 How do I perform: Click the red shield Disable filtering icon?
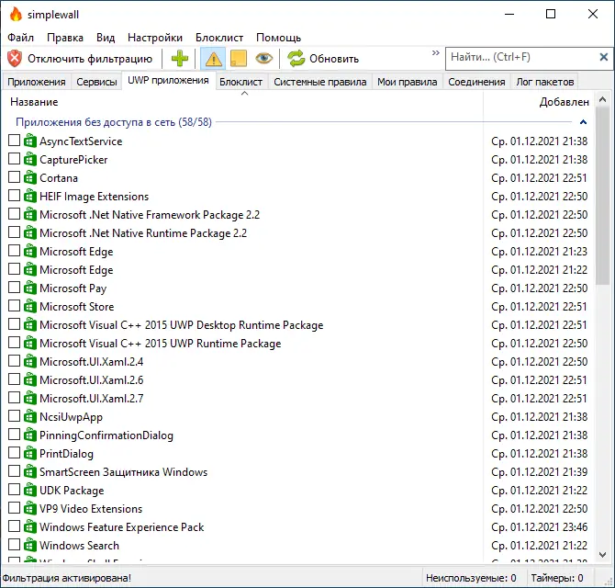point(15,59)
